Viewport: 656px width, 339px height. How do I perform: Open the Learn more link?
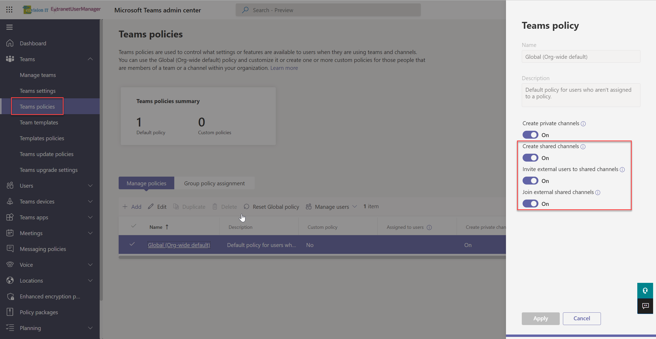pos(284,68)
